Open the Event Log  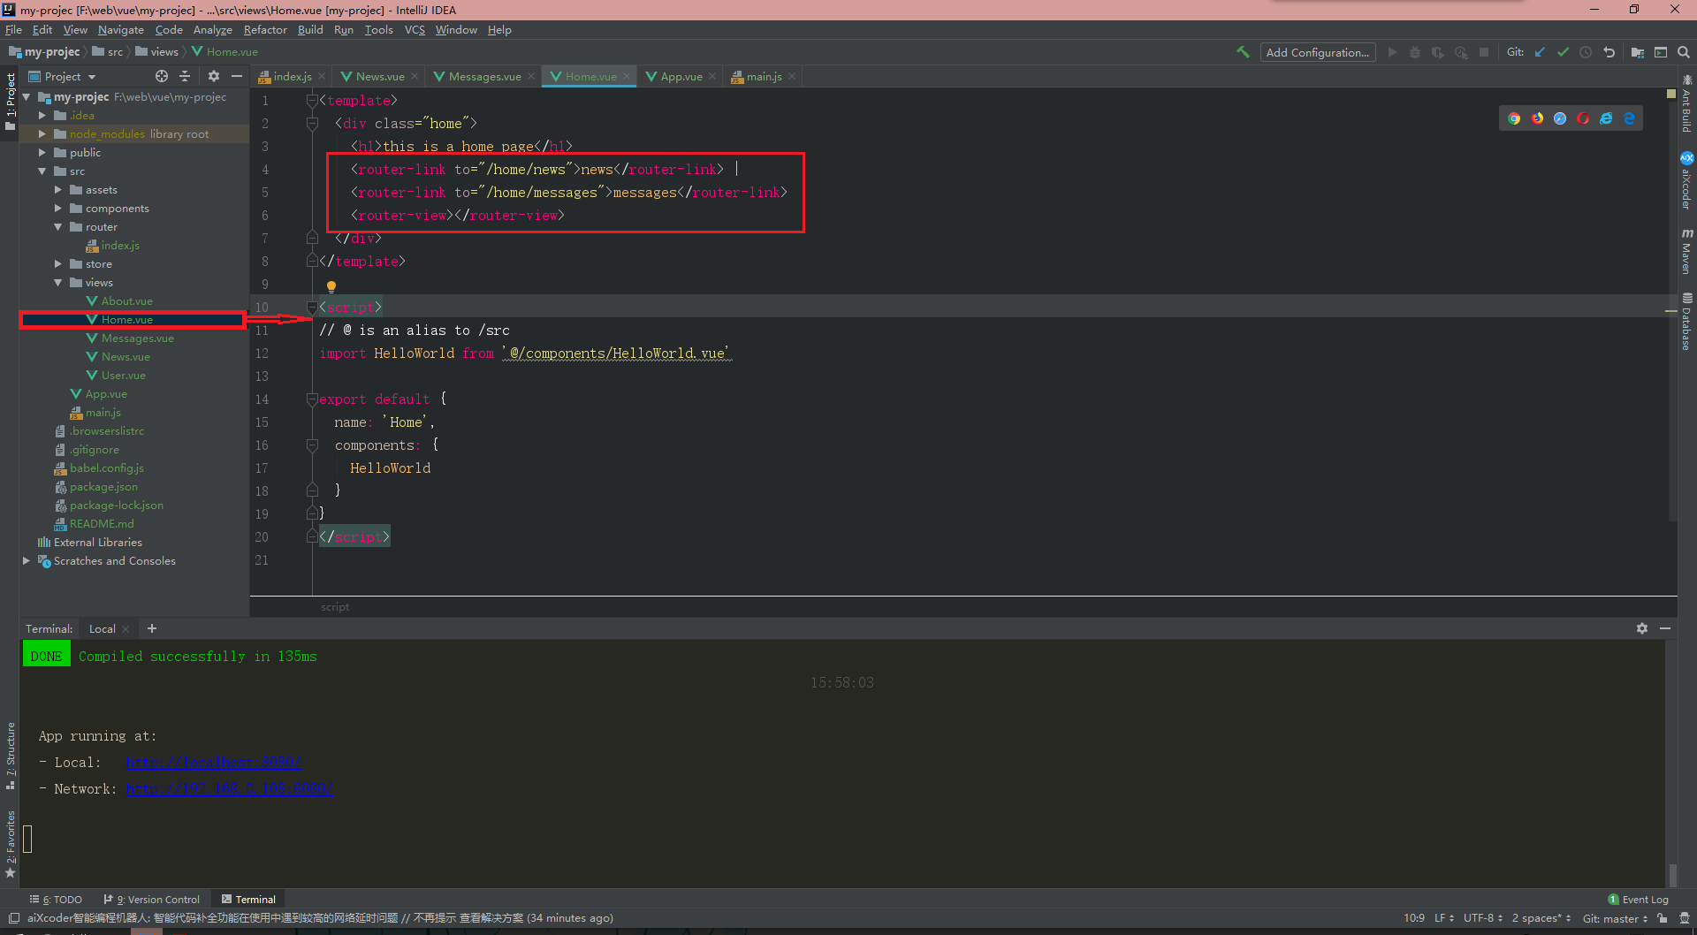click(1638, 900)
